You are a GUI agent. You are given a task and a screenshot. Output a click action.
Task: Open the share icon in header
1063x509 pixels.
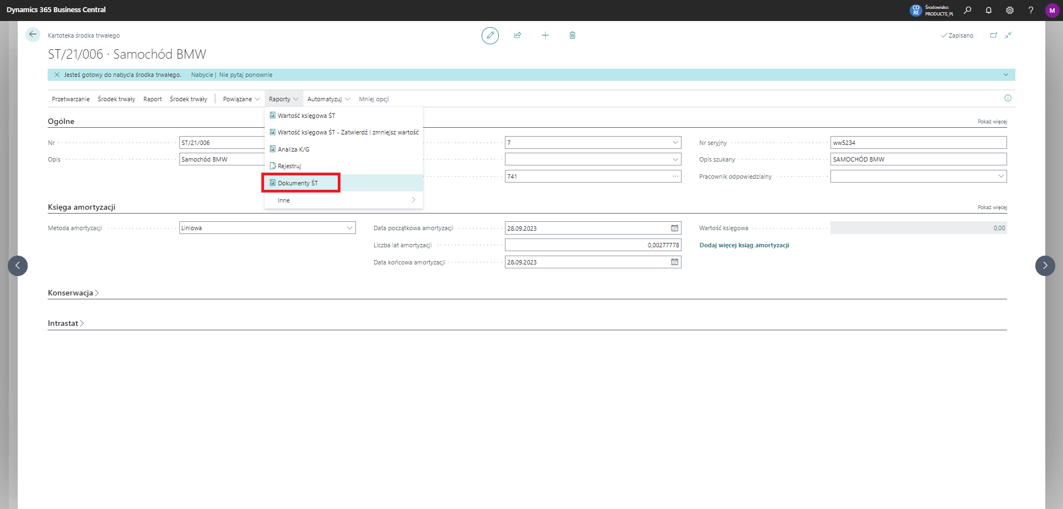(x=518, y=35)
